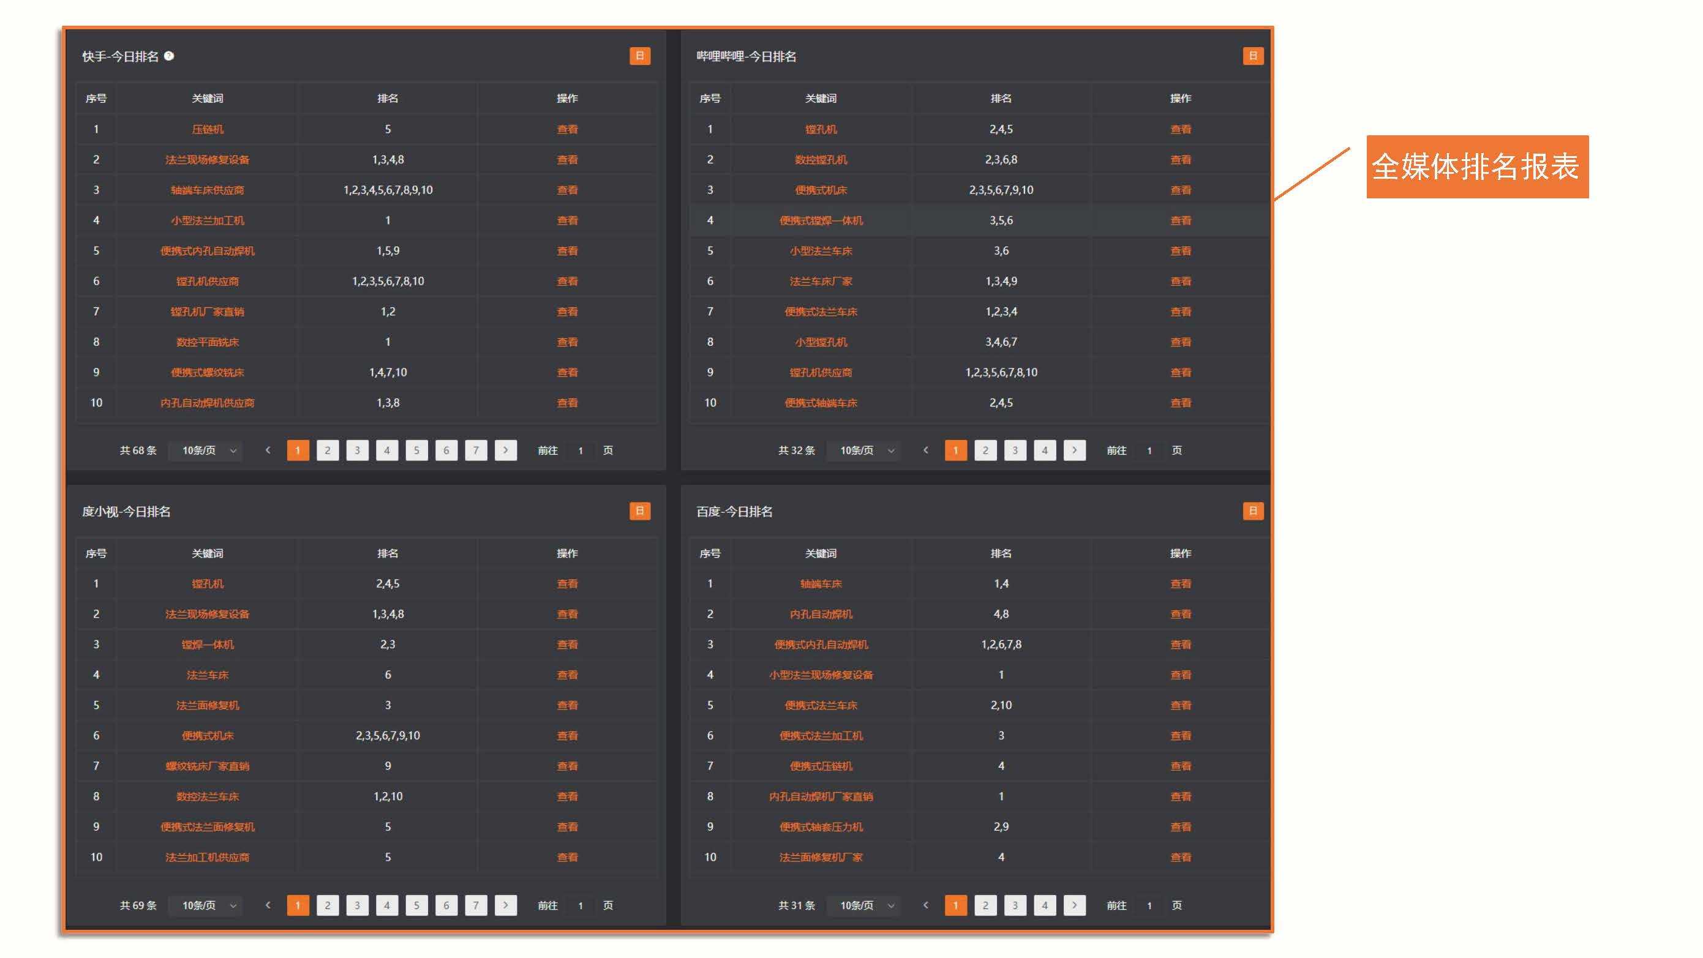Select page 3 in 哔哩哔哩 pagination
Viewport: 1703px width, 958px height.
pyautogui.click(x=1015, y=450)
